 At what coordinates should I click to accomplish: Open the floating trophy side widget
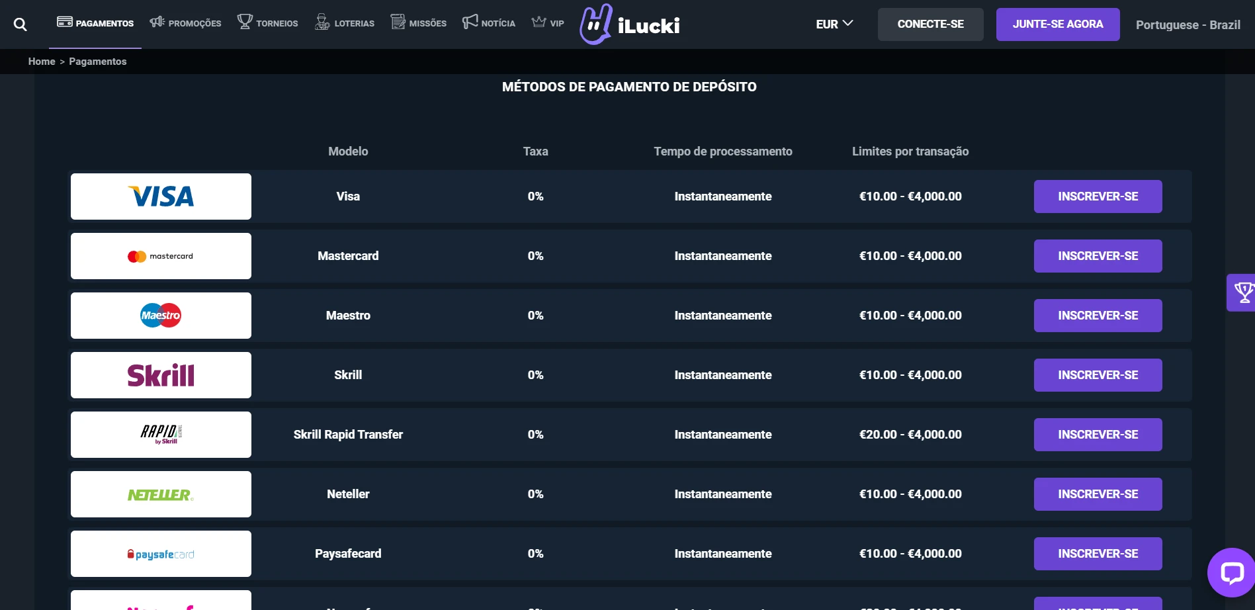point(1241,292)
